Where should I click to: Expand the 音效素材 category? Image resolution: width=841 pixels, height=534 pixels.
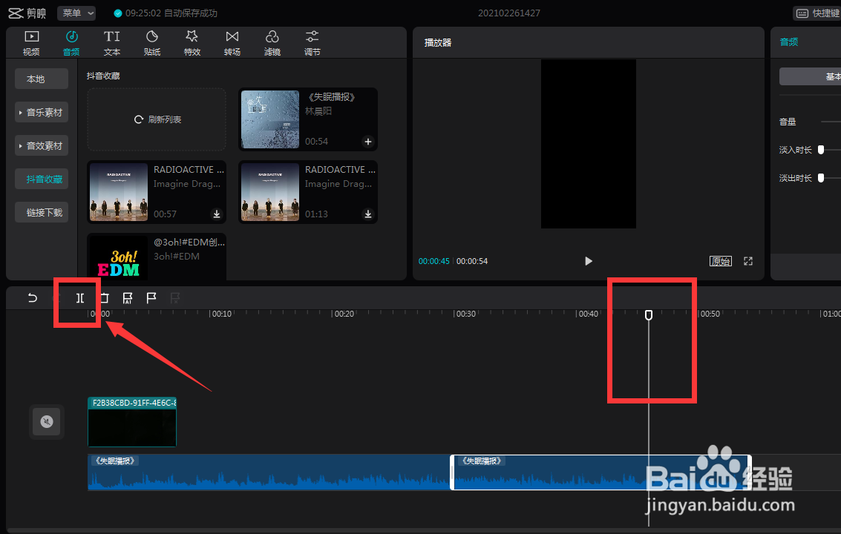coord(42,146)
